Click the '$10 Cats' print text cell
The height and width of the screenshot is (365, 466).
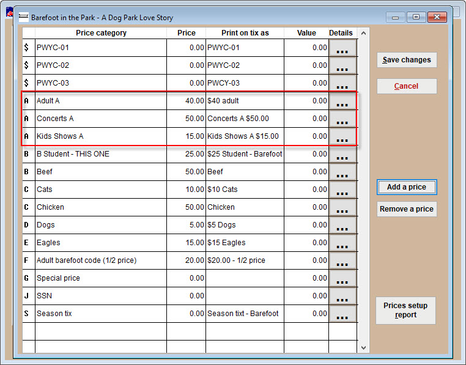click(x=245, y=190)
